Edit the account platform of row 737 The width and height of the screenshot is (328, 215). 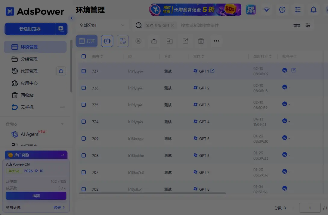293,70
